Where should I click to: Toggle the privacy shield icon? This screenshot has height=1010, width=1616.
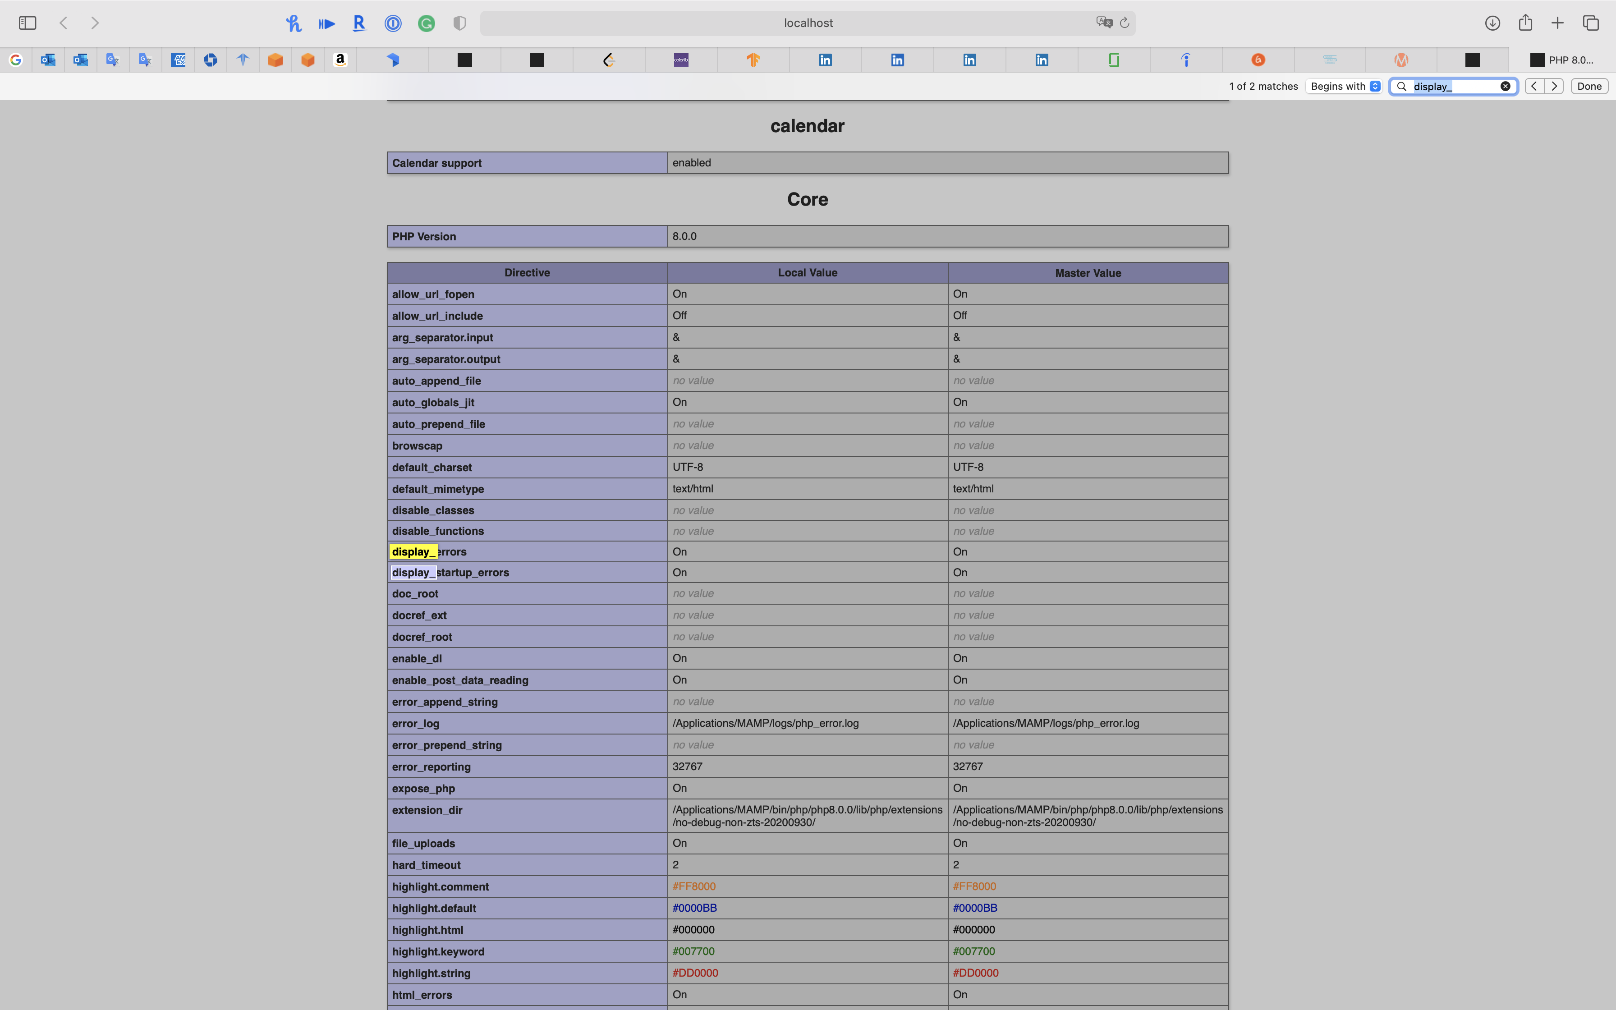[x=459, y=23]
